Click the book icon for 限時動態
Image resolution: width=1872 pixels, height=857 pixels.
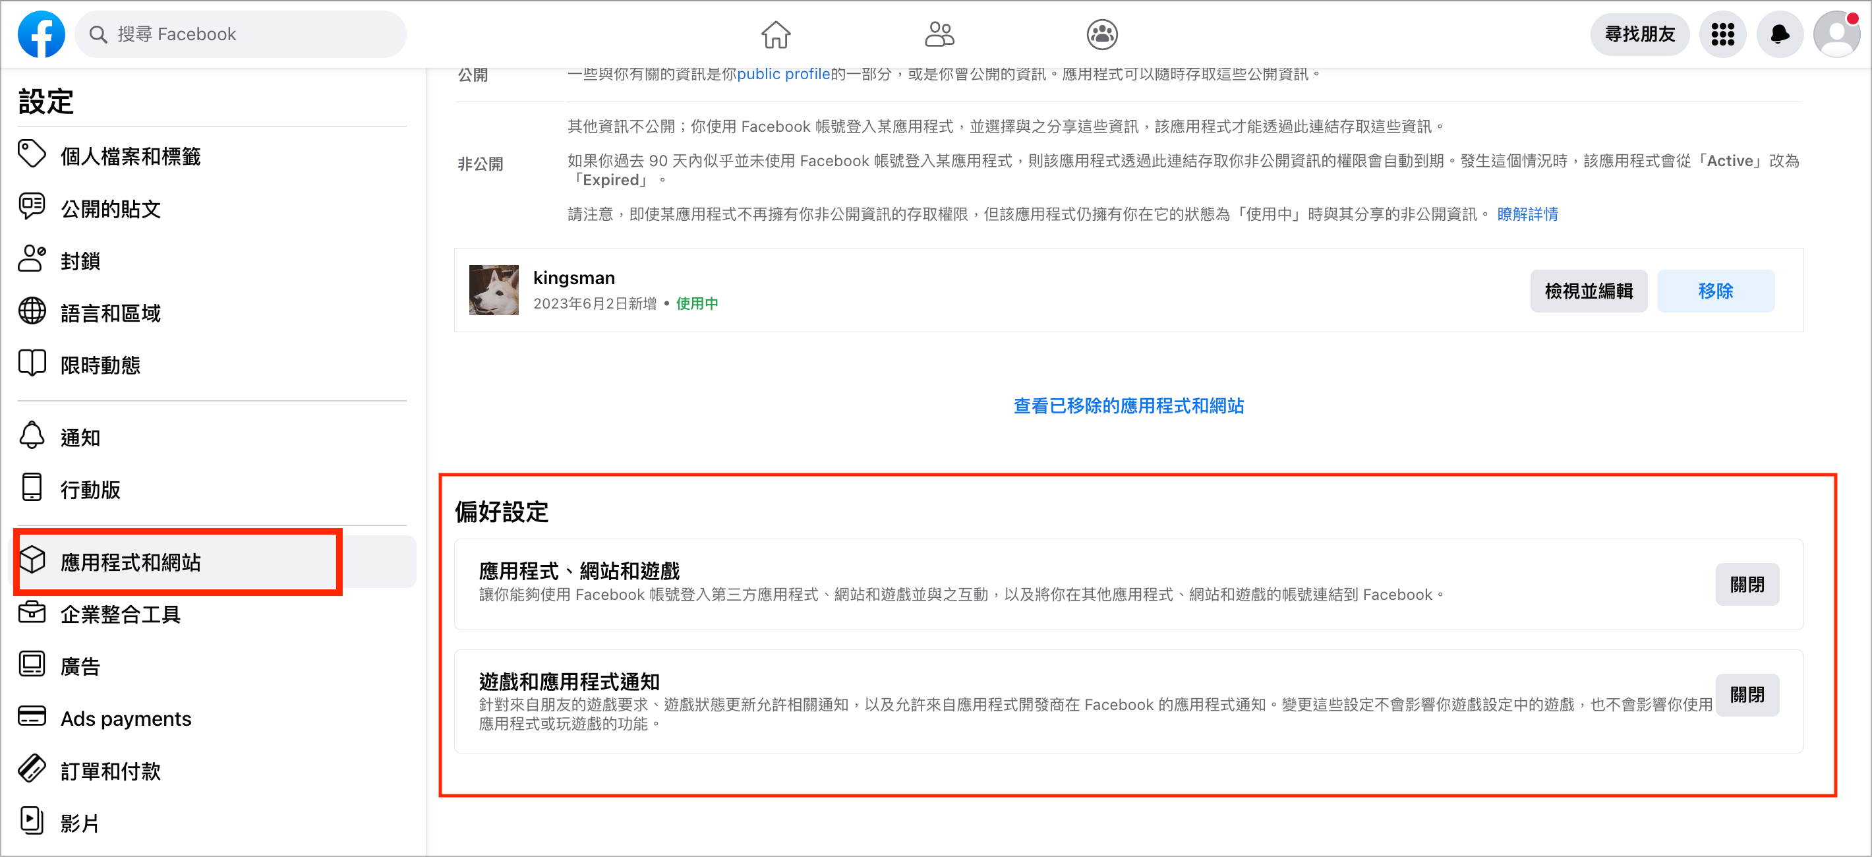coord(32,363)
